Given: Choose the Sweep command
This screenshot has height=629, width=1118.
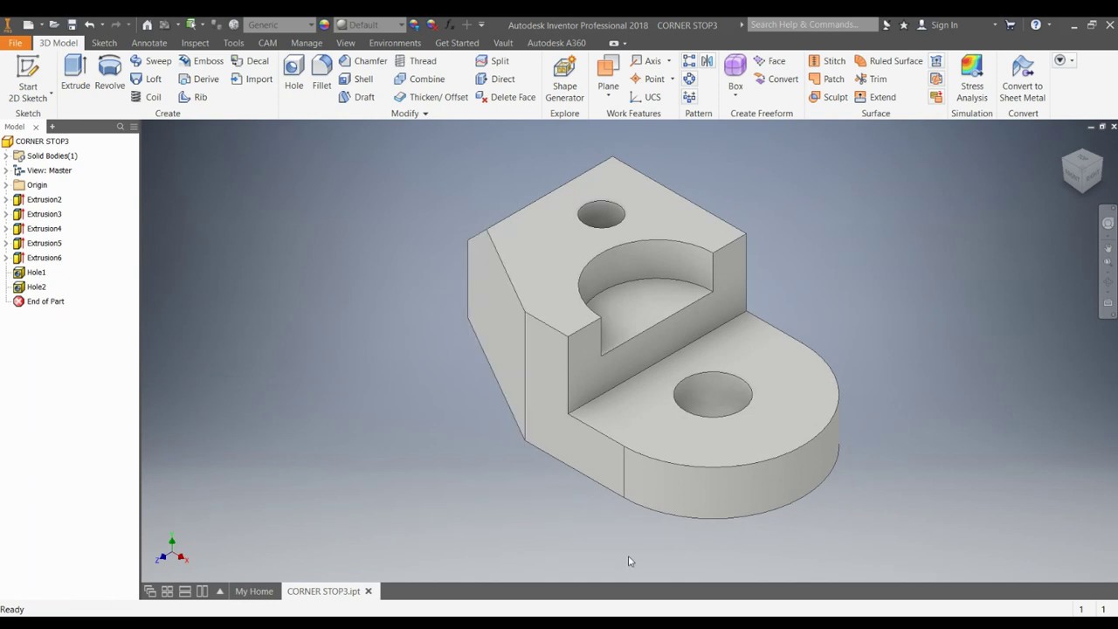Looking at the screenshot, I should click(x=150, y=61).
